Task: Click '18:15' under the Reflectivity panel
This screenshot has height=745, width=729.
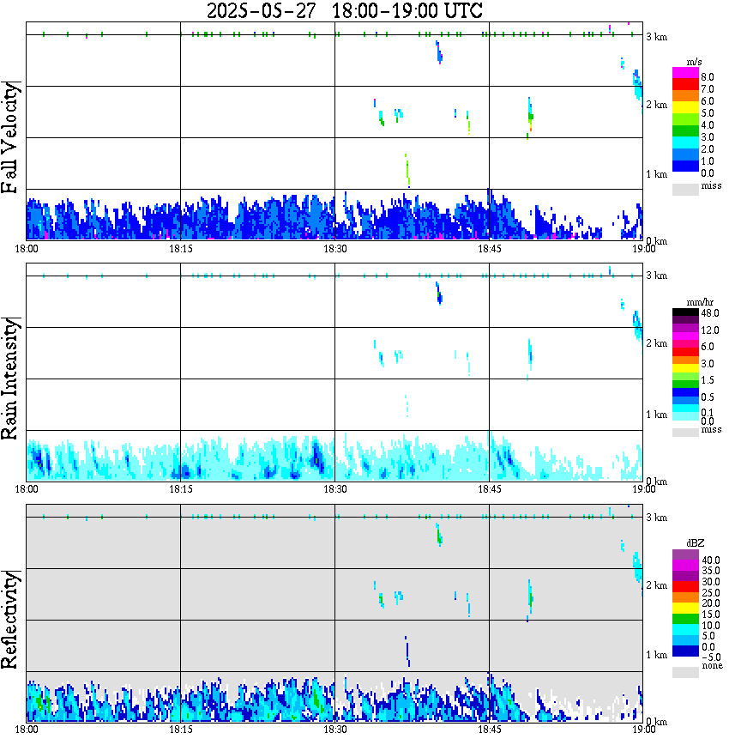Action: click(180, 730)
